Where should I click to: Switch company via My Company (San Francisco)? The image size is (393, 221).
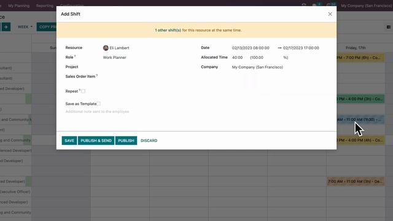pos(367,6)
